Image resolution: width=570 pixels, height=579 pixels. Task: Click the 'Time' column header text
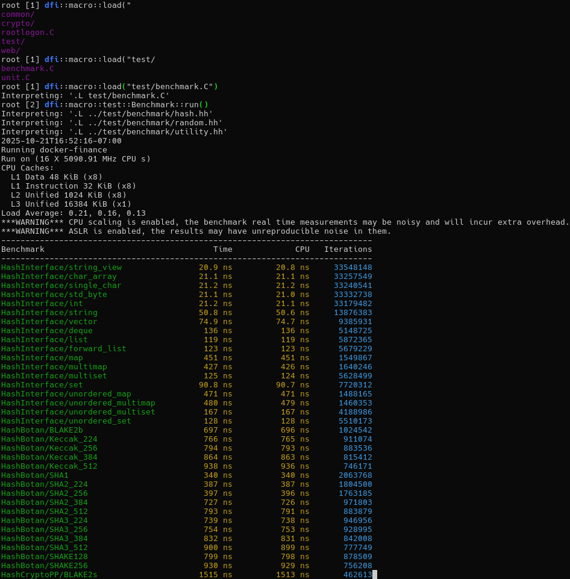[x=222, y=249]
